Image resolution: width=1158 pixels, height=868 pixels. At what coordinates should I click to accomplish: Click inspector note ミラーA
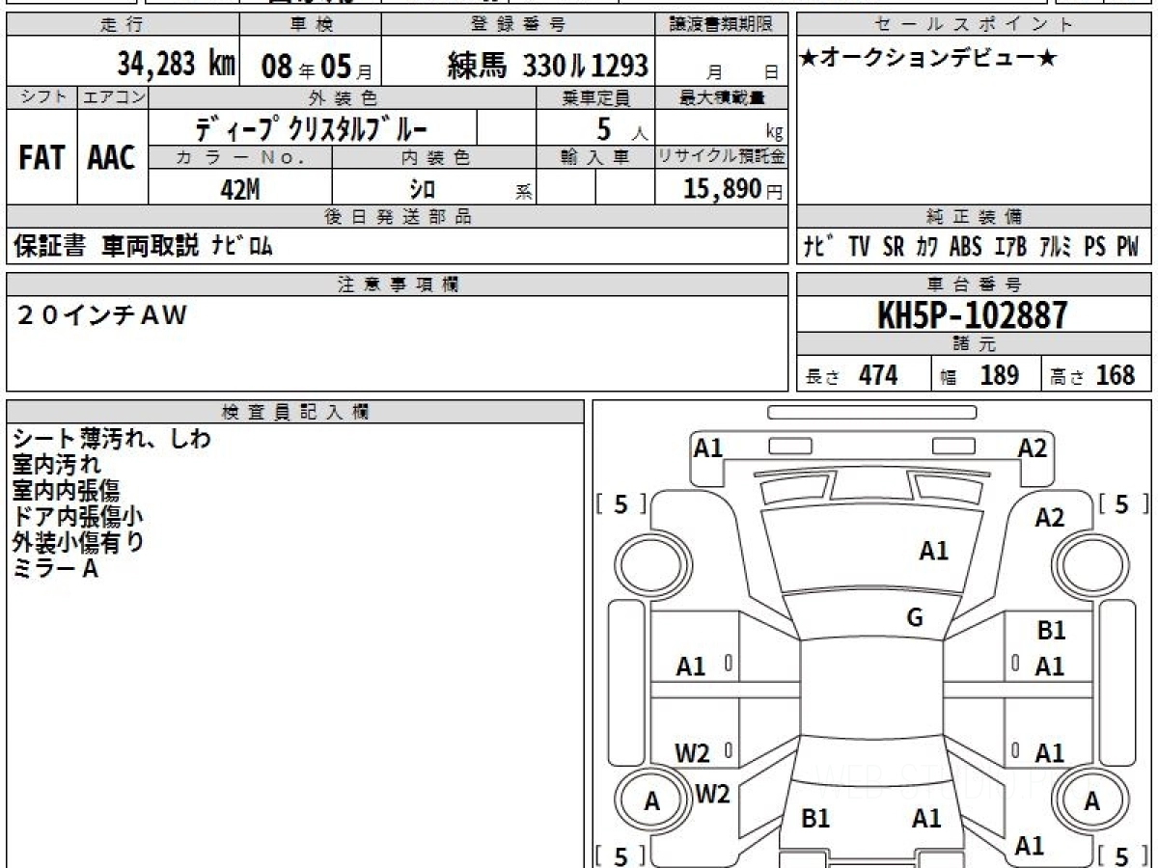click(x=56, y=569)
